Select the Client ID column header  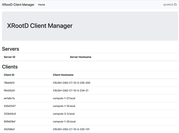coord(9,75)
